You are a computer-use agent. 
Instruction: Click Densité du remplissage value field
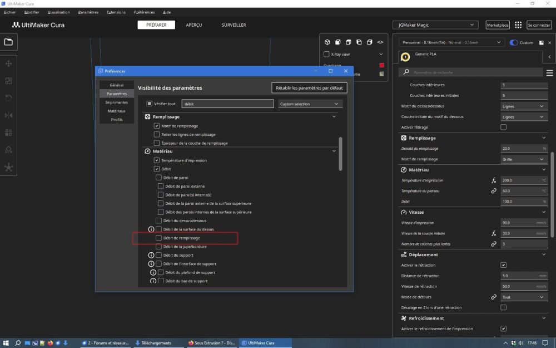click(x=524, y=149)
